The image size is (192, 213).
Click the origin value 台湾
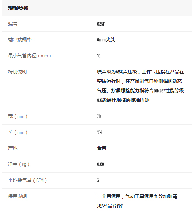102,148
